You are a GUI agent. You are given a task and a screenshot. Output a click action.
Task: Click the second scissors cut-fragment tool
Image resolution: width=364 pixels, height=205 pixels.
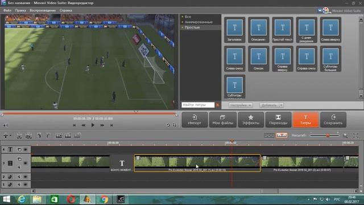point(28,136)
